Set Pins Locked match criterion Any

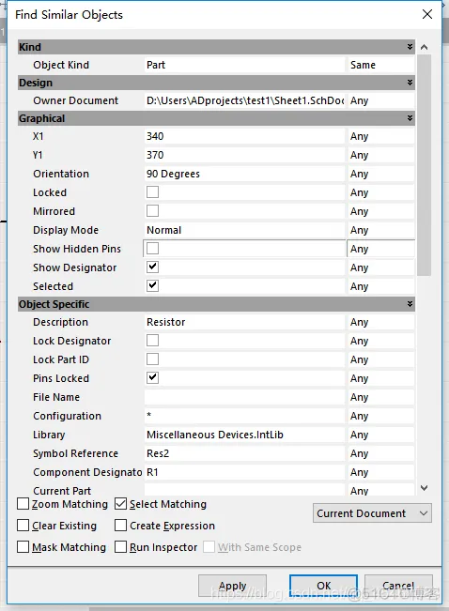(x=380, y=378)
